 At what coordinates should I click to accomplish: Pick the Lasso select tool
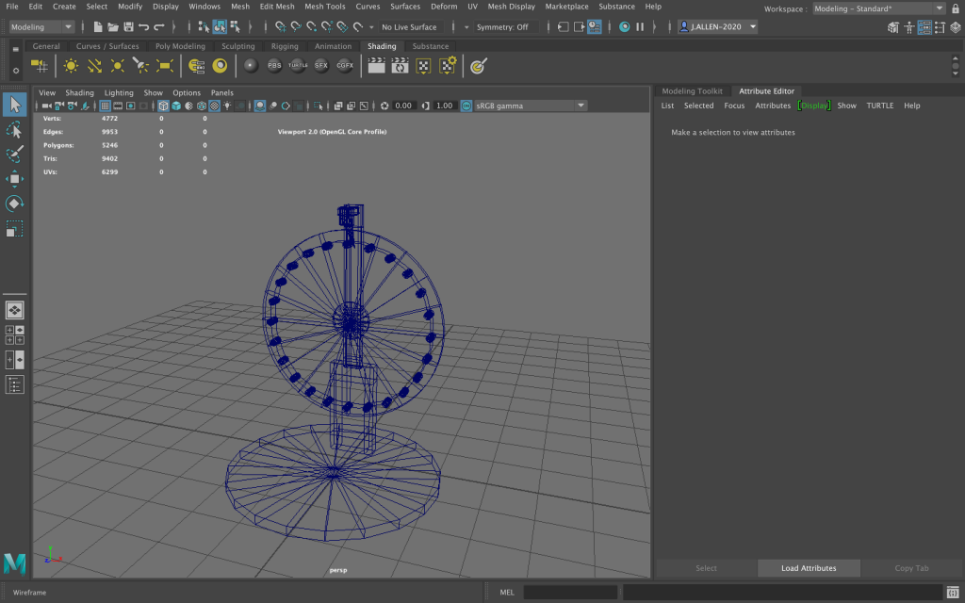coord(15,129)
